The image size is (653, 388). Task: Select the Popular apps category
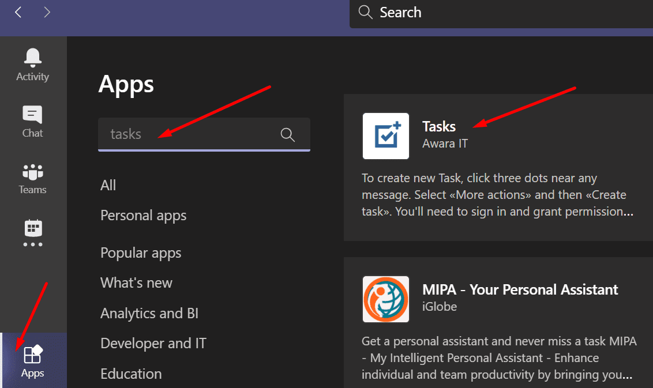(x=141, y=253)
